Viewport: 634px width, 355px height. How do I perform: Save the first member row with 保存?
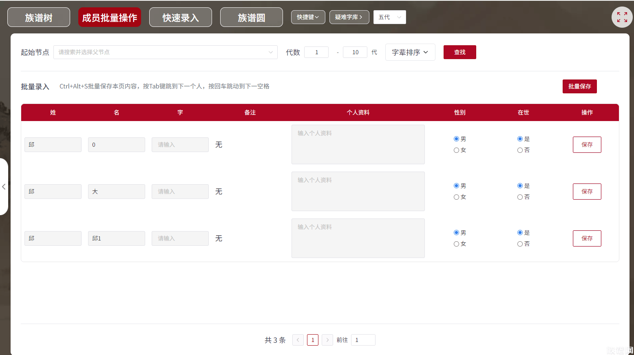click(x=587, y=145)
